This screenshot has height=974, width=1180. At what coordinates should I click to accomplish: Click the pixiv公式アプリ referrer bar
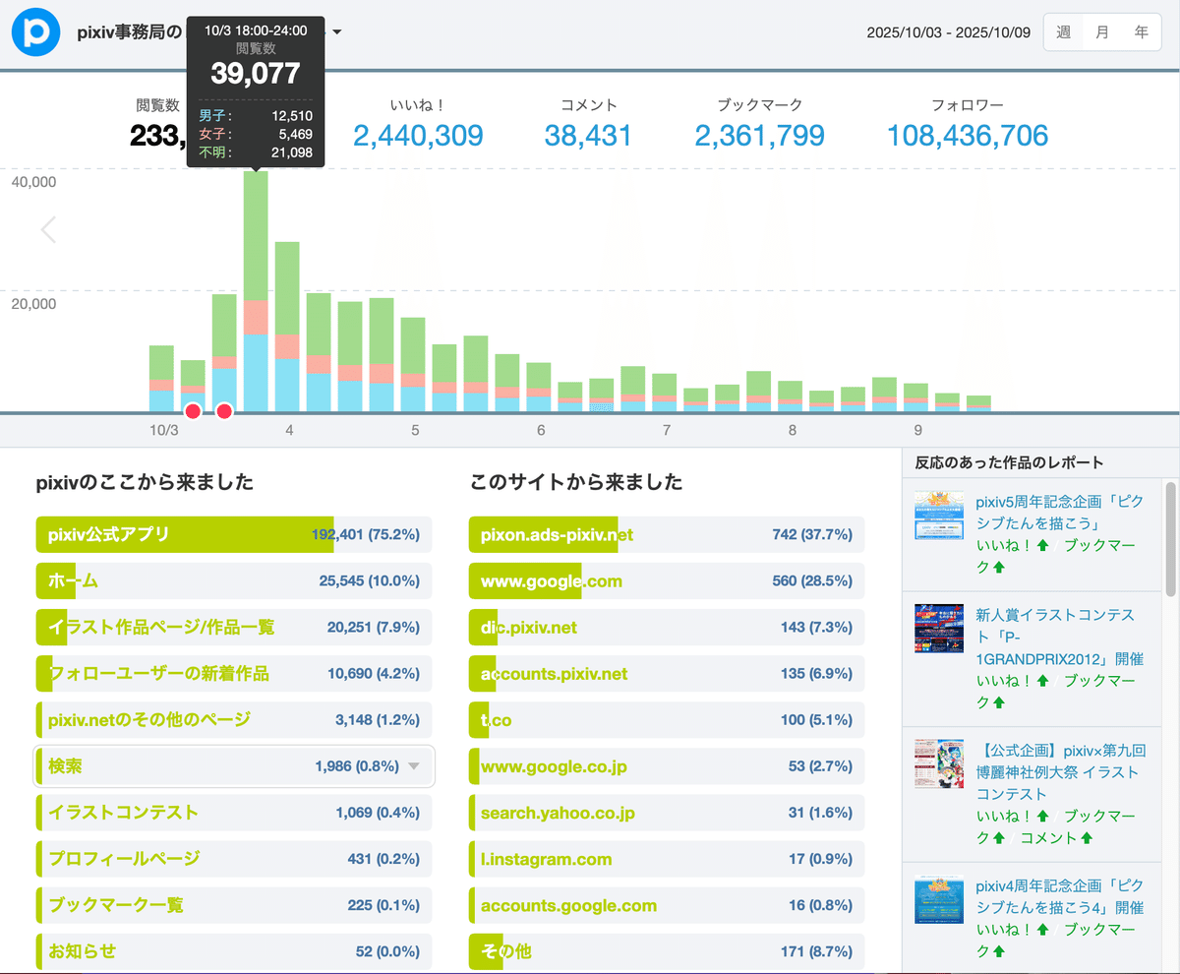pyautogui.click(x=234, y=534)
